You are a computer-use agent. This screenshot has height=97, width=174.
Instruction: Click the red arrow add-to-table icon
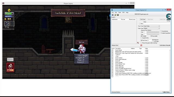(138, 43)
